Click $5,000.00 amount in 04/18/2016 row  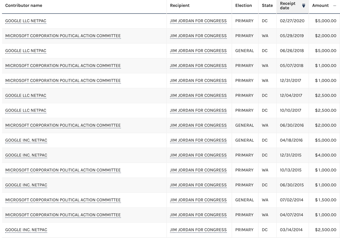click(x=326, y=140)
